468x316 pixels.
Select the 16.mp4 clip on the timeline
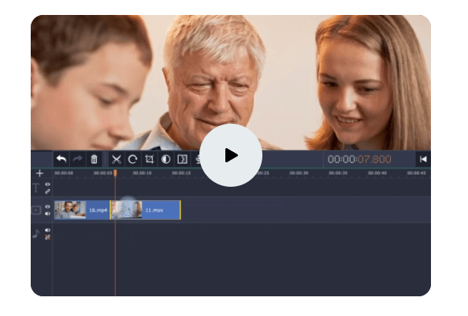(x=82, y=210)
